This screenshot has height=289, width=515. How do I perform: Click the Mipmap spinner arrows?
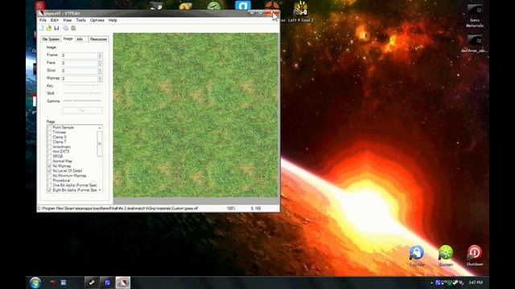click(x=100, y=79)
